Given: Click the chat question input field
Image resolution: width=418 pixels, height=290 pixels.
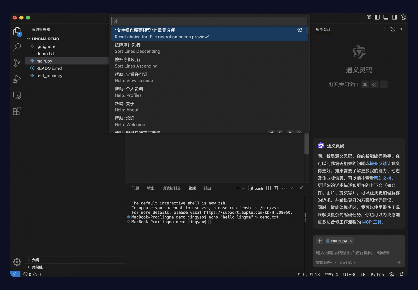Looking at the screenshot, I should 359,253.
